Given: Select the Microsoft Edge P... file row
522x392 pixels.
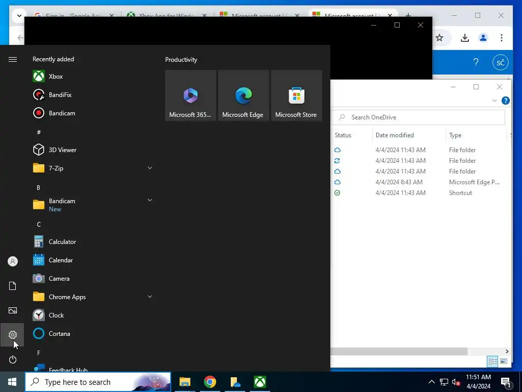Looking at the screenshot, I should click(420, 182).
